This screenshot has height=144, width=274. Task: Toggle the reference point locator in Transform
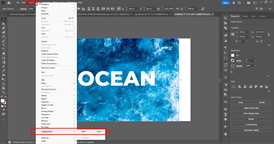coord(233,34)
